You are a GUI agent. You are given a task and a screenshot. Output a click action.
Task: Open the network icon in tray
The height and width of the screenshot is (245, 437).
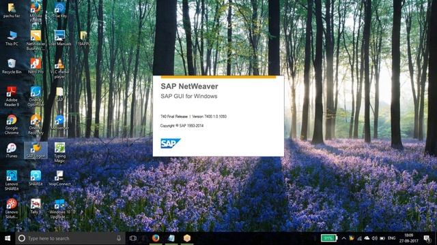[360, 238]
